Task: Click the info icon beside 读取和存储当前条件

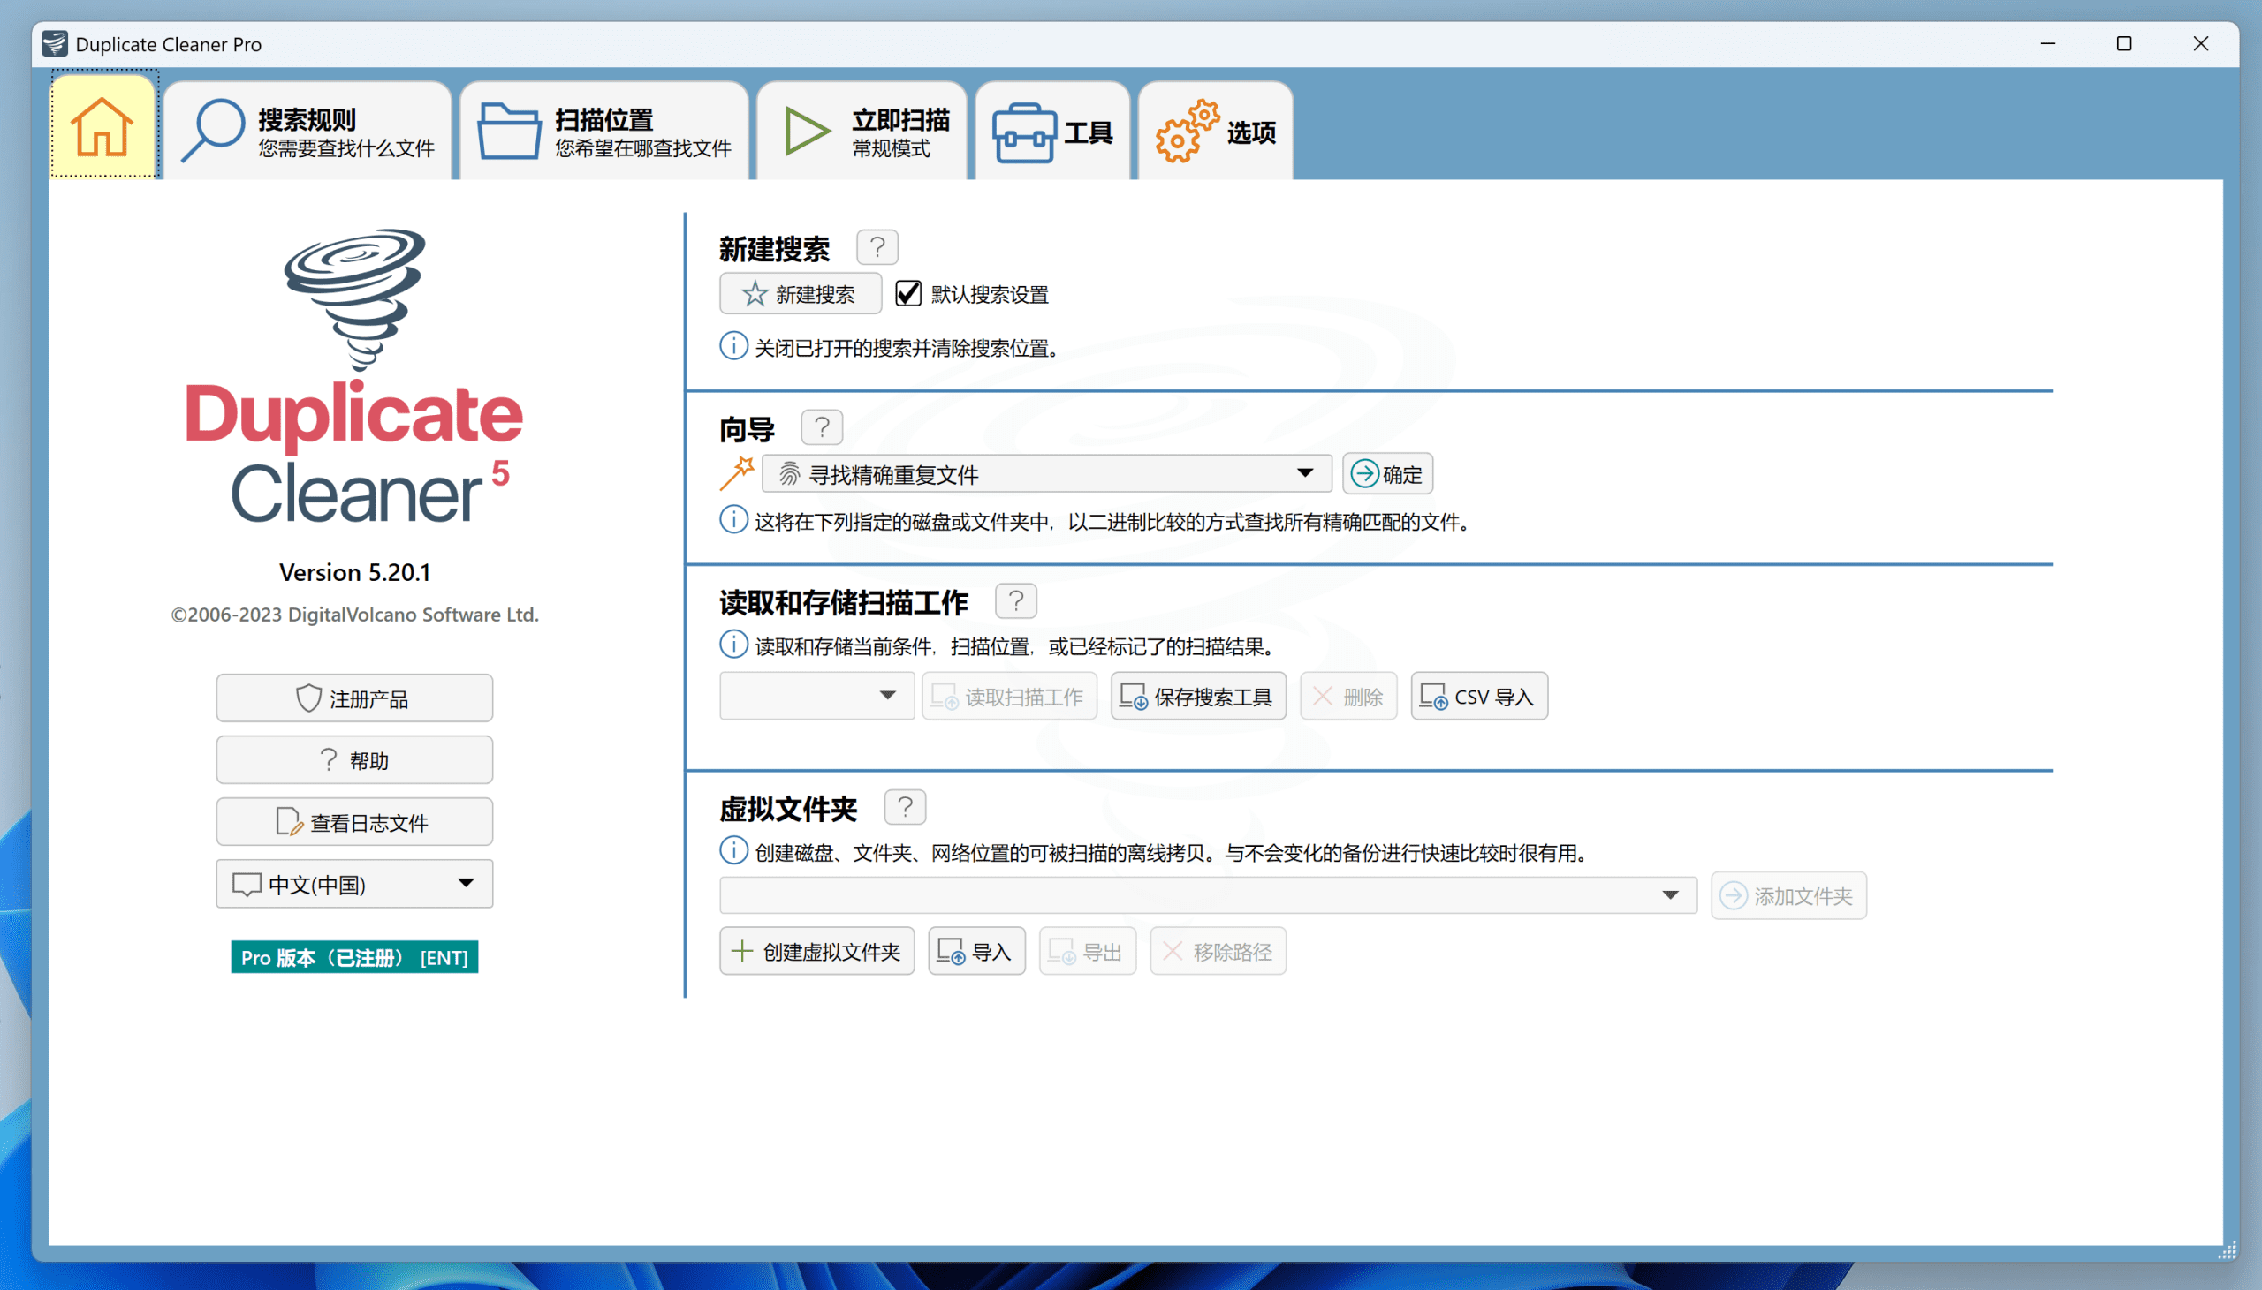Action: pos(733,644)
